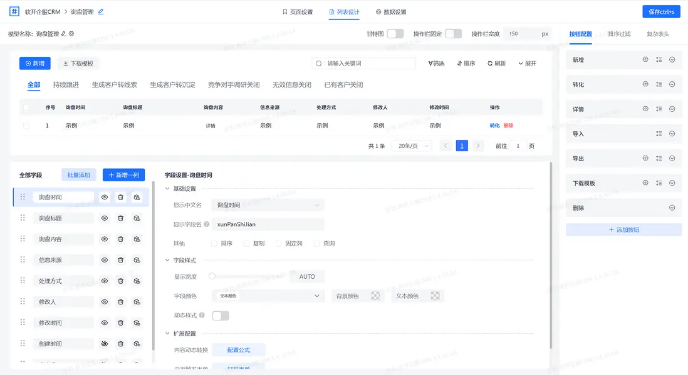Check the 固定列 checkbox

(278, 244)
